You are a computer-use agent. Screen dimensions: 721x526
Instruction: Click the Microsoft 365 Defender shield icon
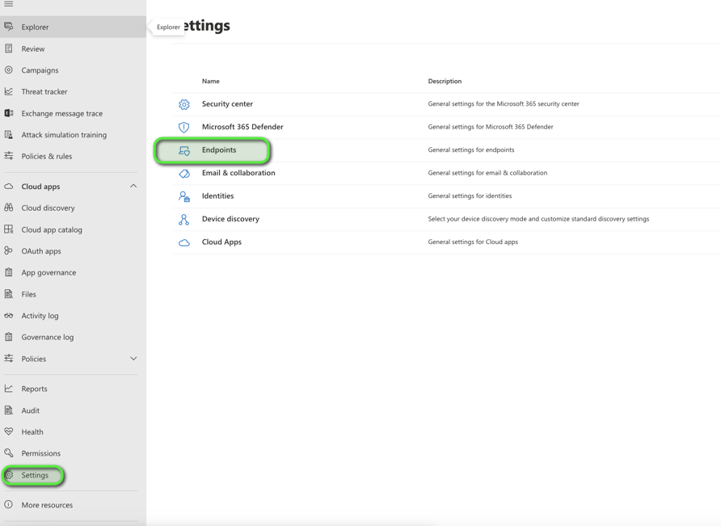click(184, 127)
